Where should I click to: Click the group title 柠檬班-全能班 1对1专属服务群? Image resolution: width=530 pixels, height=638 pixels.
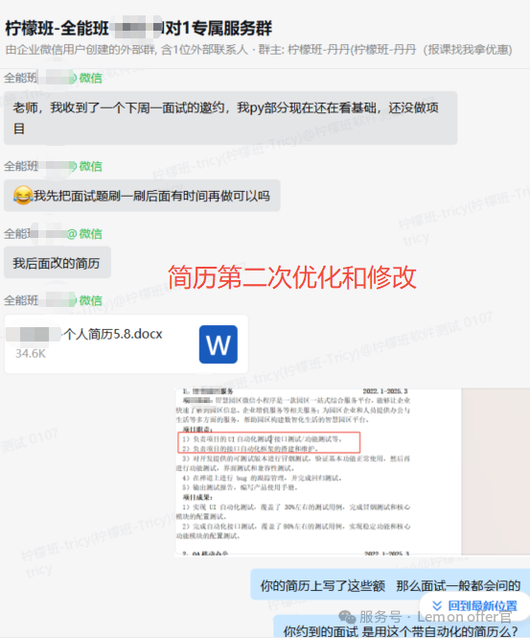[138, 29]
